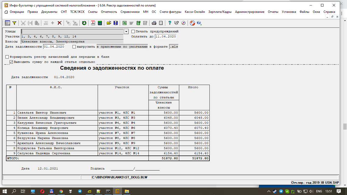Viewport: 347px width, 195px height.
Task: Click the globe web icon
Action: point(199,23)
